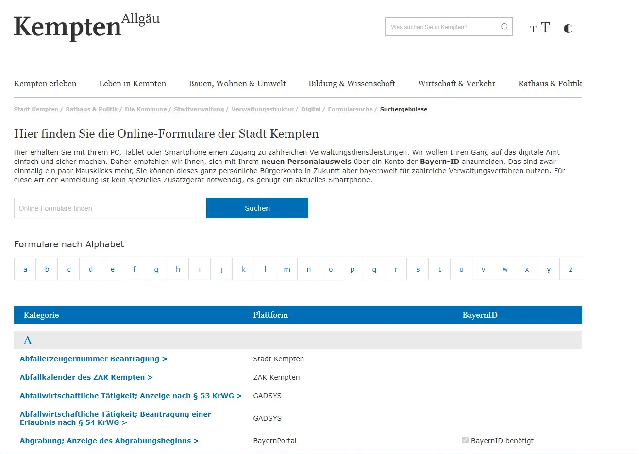The height and width of the screenshot is (454, 639).
Task: Click the site search field in header
Action: point(442,27)
